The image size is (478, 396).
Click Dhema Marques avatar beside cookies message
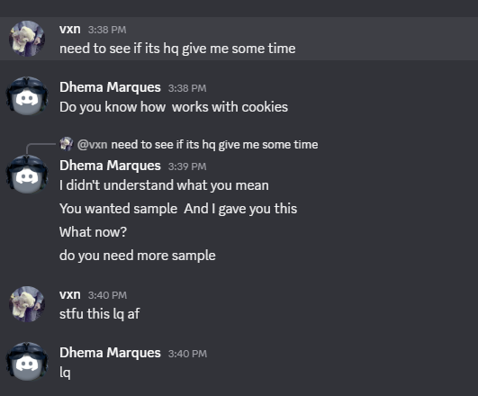[x=27, y=95]
